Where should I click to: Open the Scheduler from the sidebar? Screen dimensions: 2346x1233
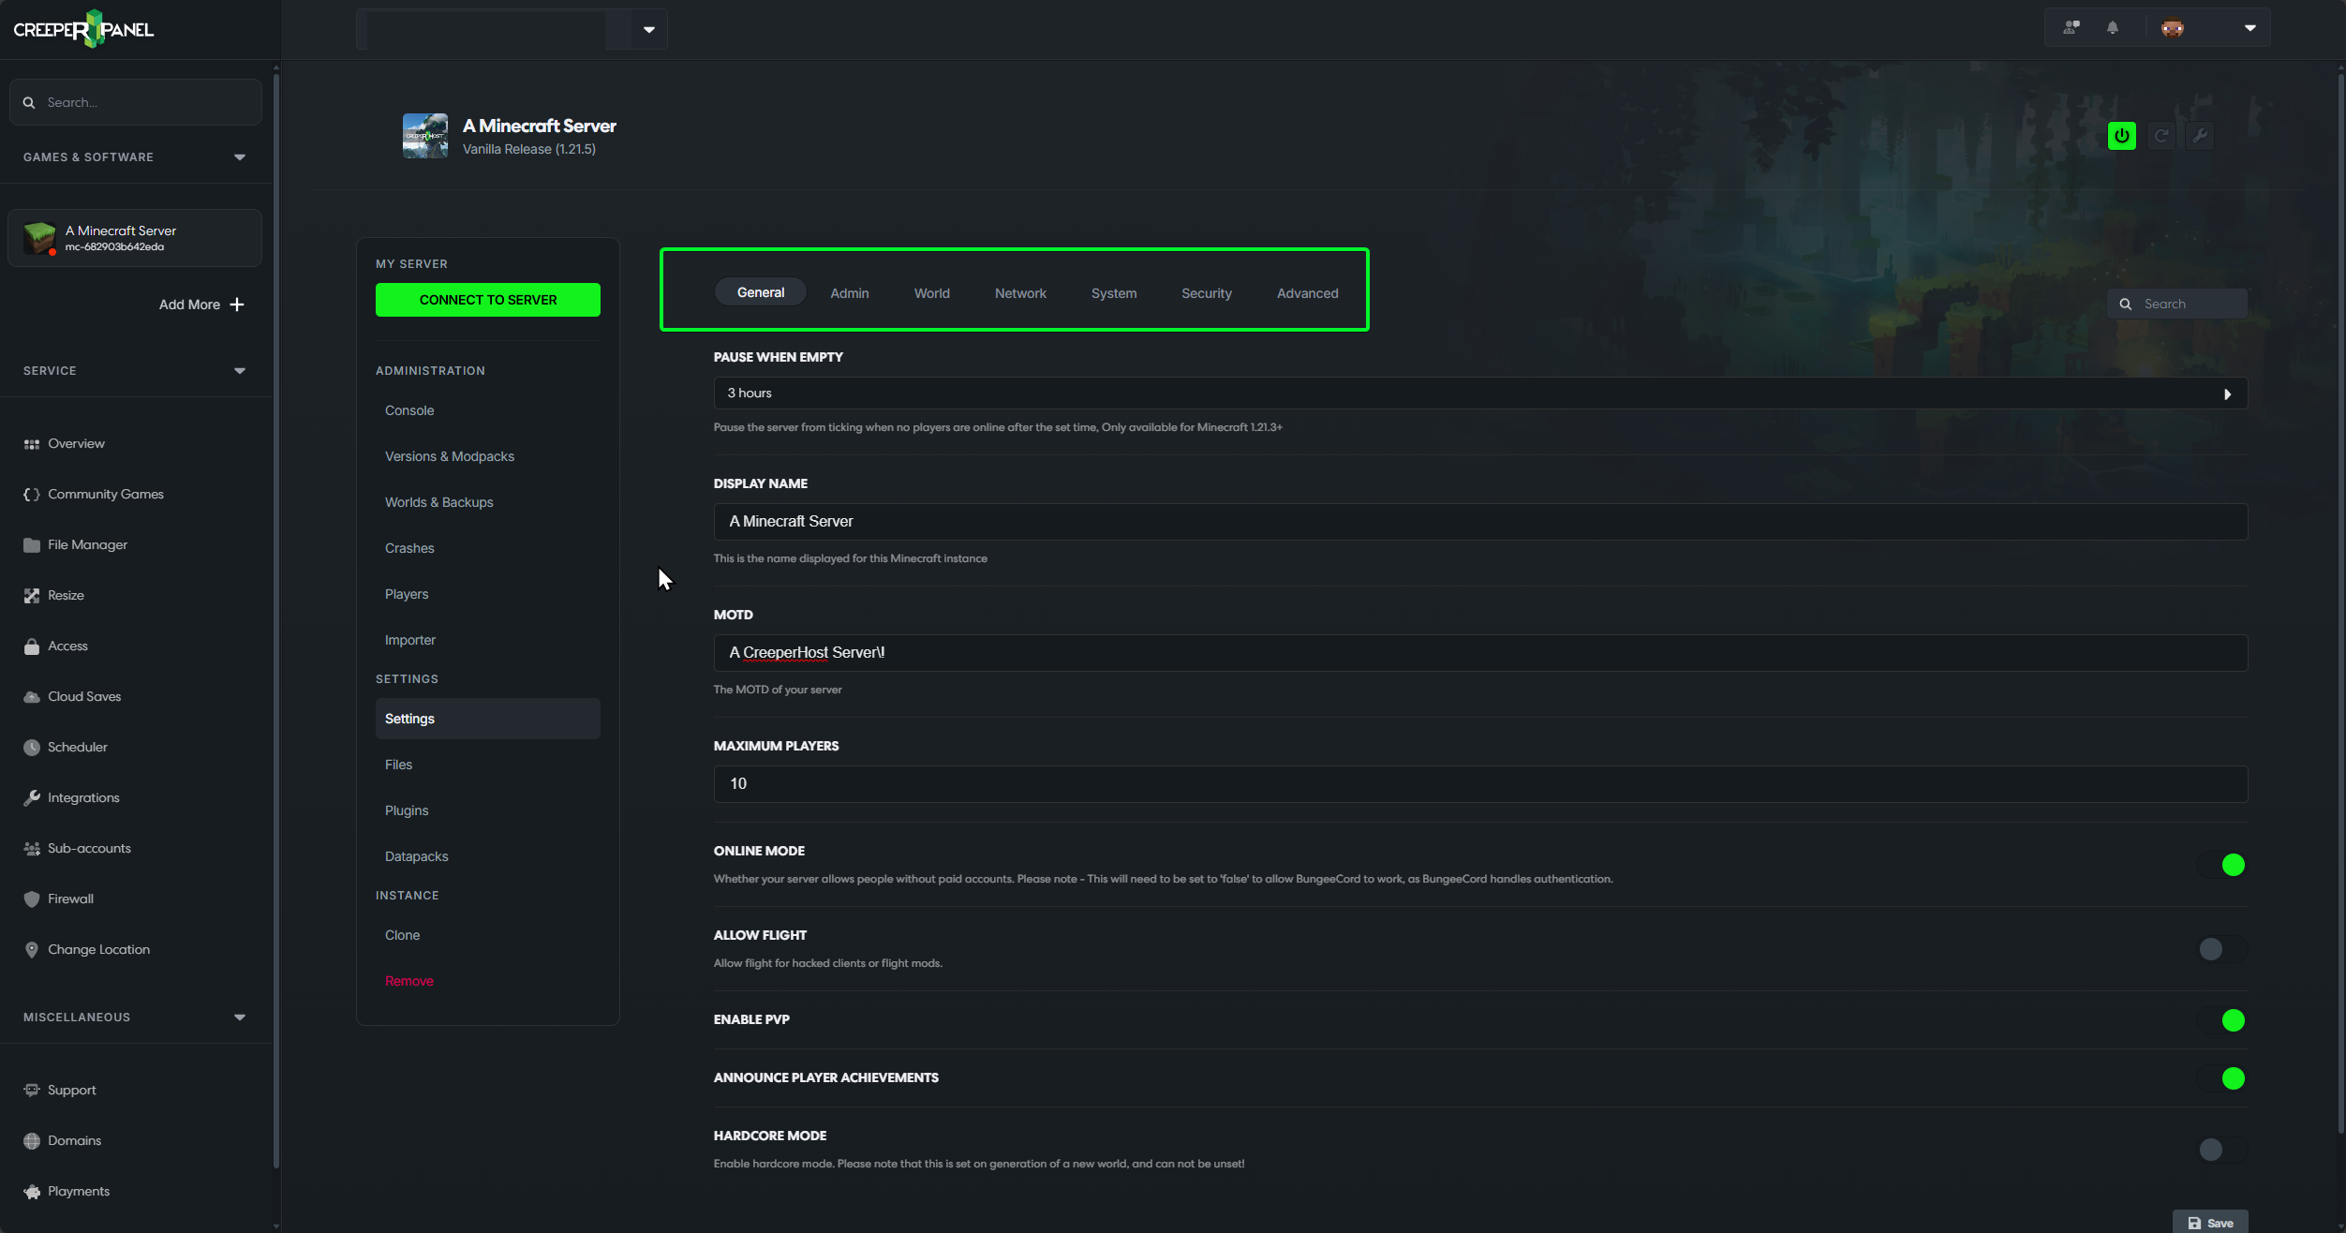pos(77,747)
